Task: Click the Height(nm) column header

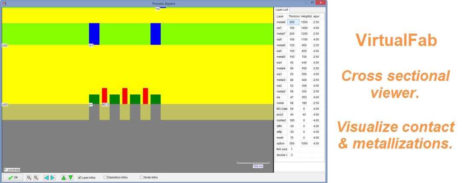Action: pos(306,17)
